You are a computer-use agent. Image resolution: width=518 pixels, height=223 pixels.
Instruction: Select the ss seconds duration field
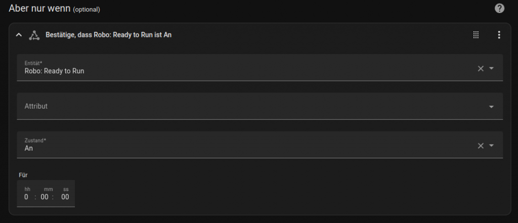(x=65, y=197)
